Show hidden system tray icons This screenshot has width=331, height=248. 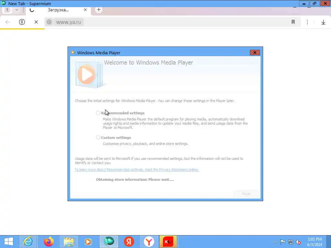pyautogui.click(x=275, y=242)
